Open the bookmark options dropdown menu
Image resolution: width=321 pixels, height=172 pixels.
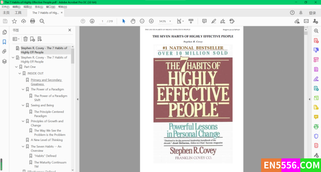point(16,39)
